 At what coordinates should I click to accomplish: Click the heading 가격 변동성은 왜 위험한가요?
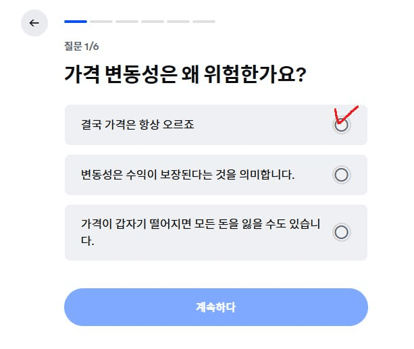tap(185, 75)
